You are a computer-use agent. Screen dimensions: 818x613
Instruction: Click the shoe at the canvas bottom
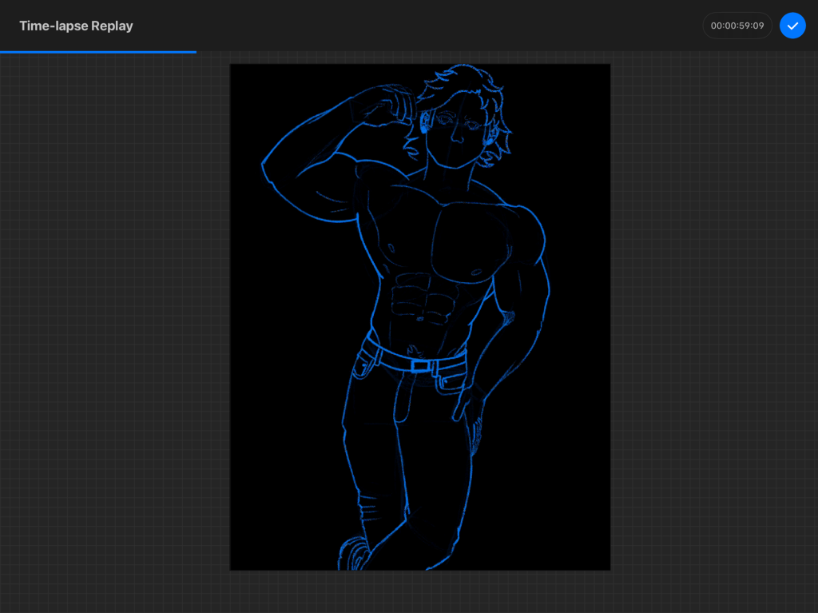click(x=352, y=554)
